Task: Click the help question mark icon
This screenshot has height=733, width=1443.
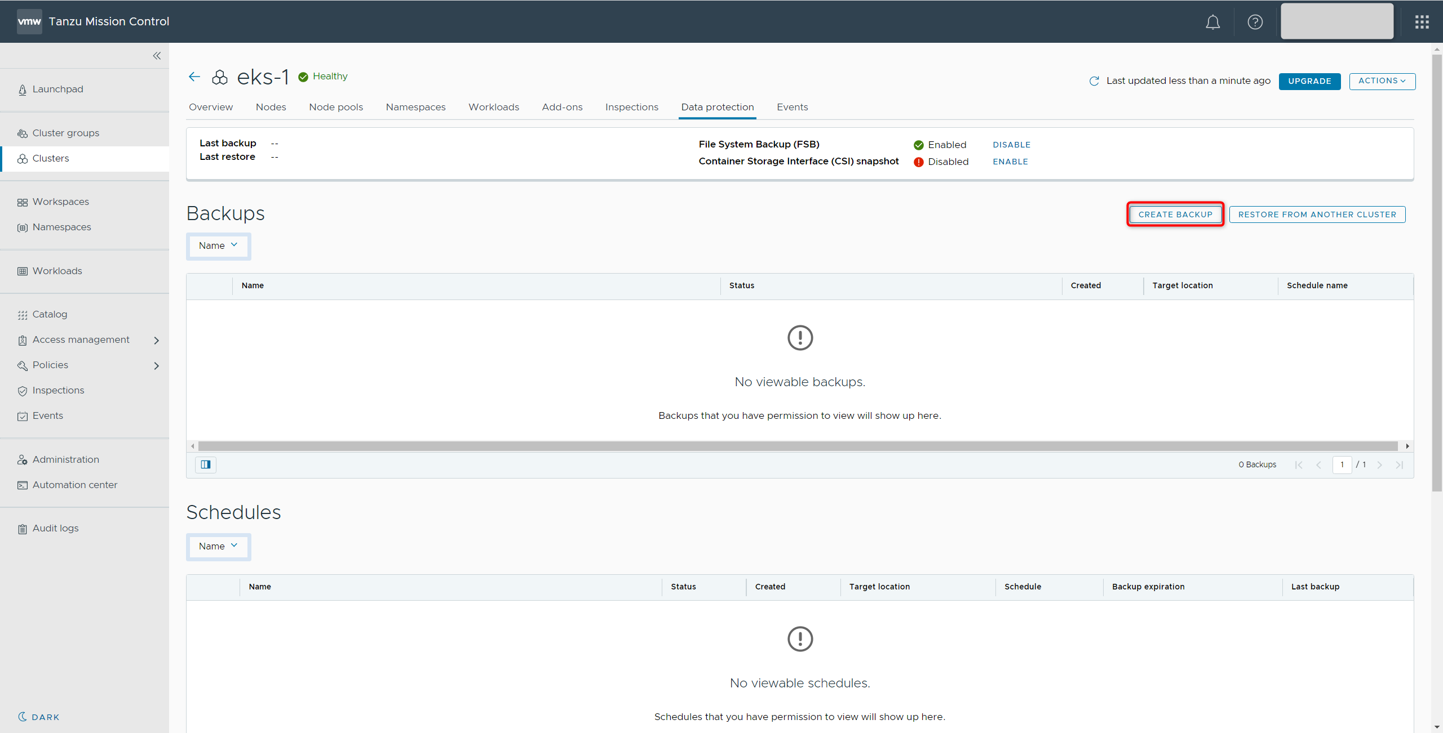Action: coord(1255,22)
